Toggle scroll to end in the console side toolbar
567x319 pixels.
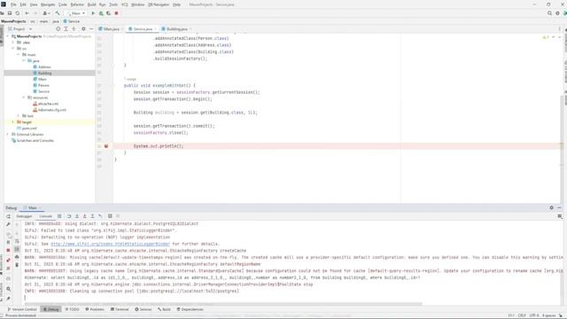click(17, 249)
